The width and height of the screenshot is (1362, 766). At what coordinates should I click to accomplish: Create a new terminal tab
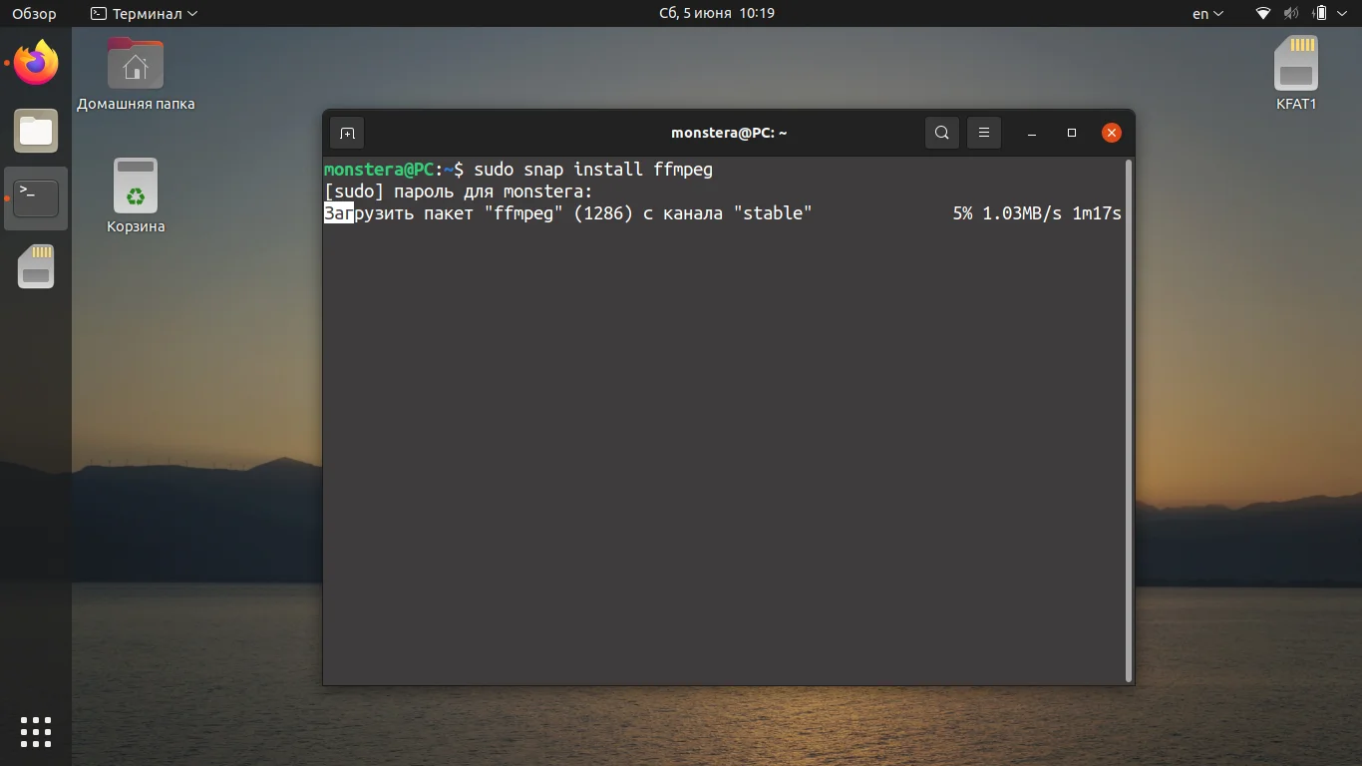click(347, 132)
